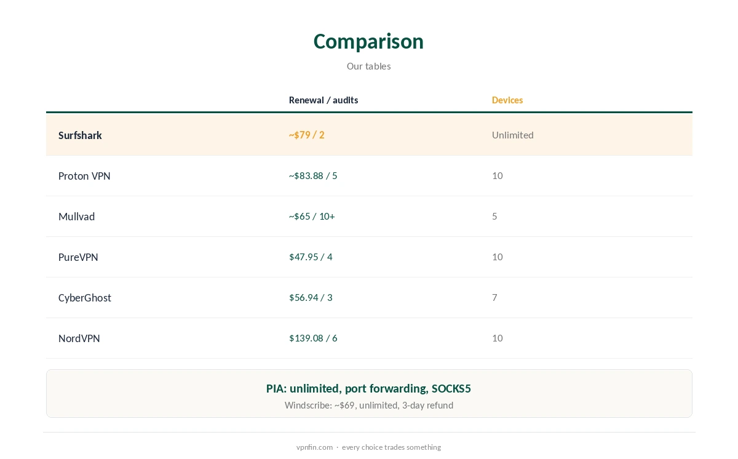
Task: Click 'every choice trades something' footer tagline
Action: pyautogui.click(x=391, y=447)
